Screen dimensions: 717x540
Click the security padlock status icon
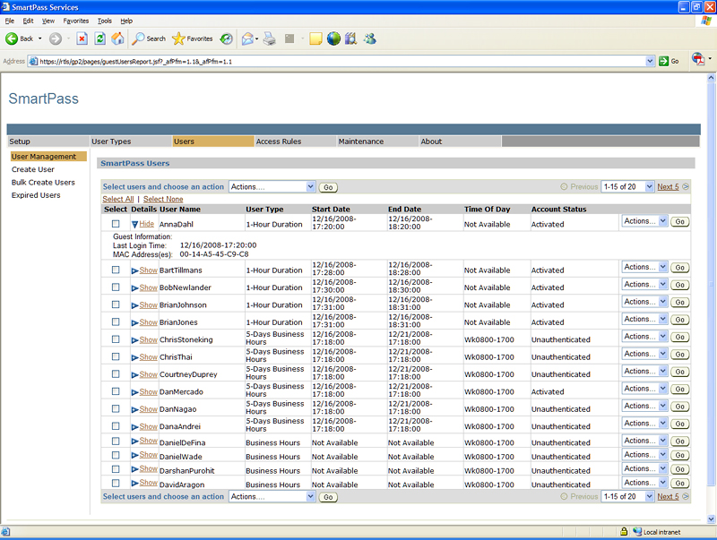624,532
